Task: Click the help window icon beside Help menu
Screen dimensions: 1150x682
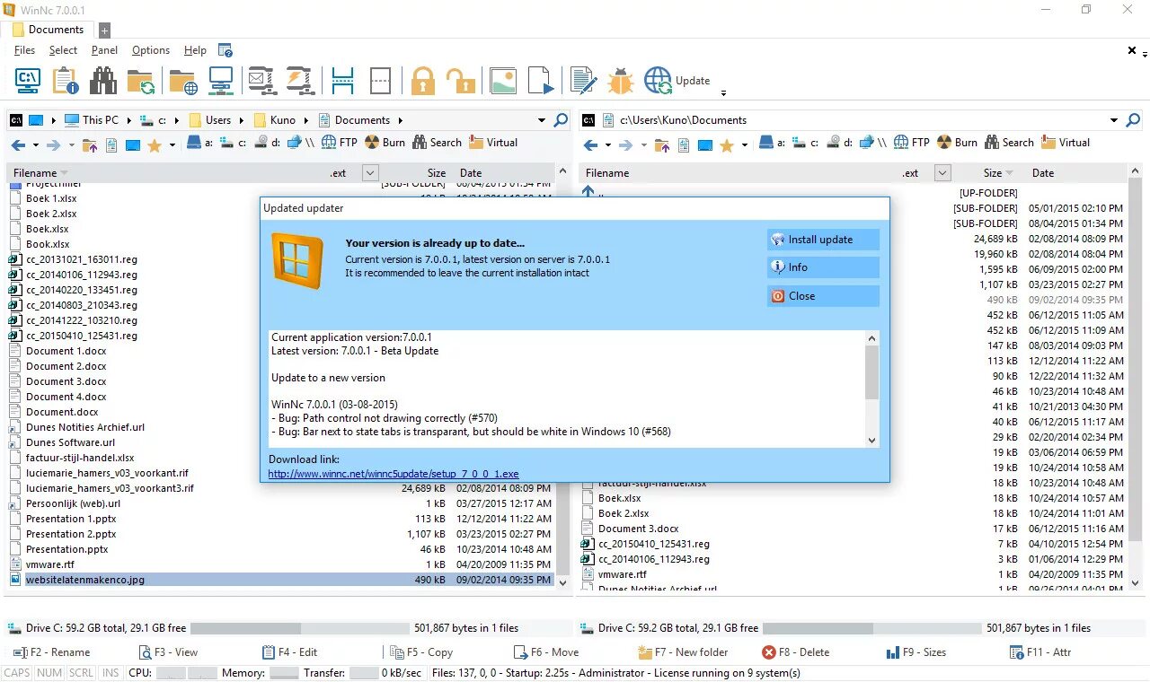Action: tap(226, 50)
